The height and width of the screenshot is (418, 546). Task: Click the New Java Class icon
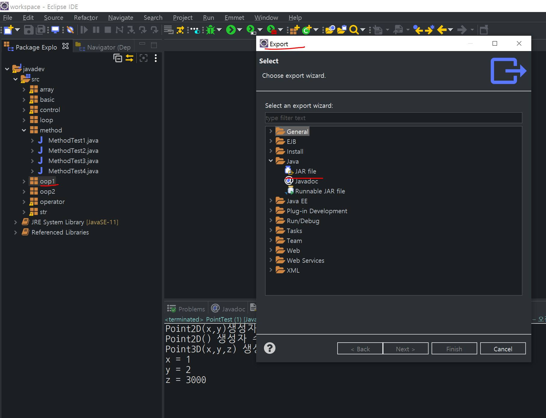click(307, 30)
